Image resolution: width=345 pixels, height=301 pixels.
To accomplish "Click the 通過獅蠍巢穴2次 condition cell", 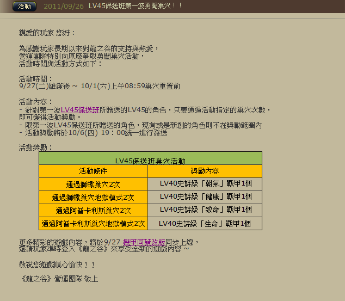I will pyautogui.click(x=93, y=184).
